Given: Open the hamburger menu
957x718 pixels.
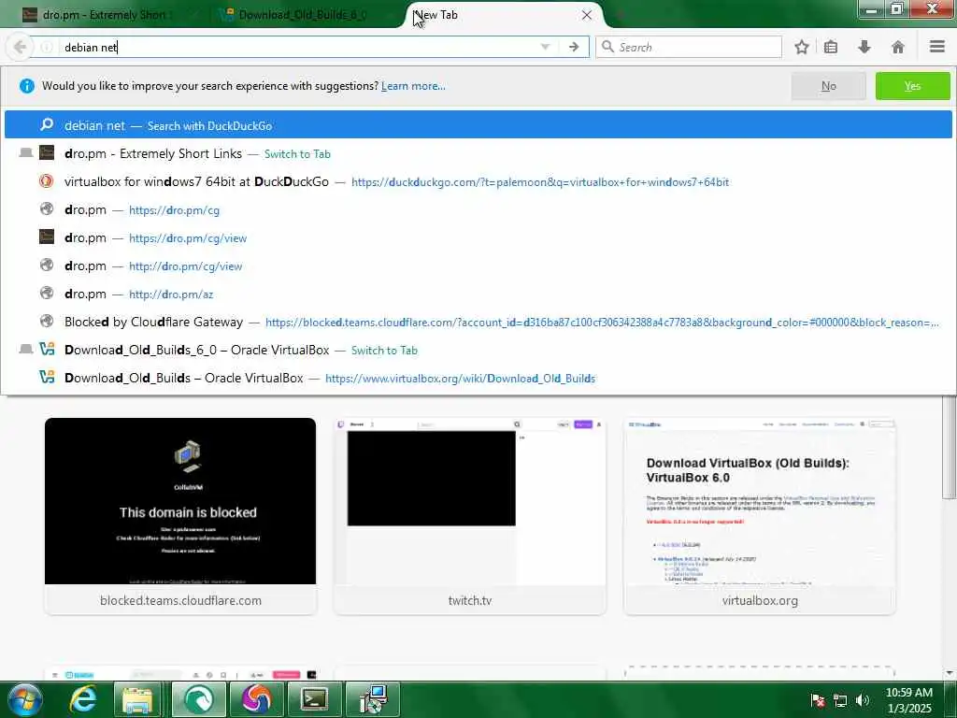Looking at the screenshot, I should (x=937, y=47).
